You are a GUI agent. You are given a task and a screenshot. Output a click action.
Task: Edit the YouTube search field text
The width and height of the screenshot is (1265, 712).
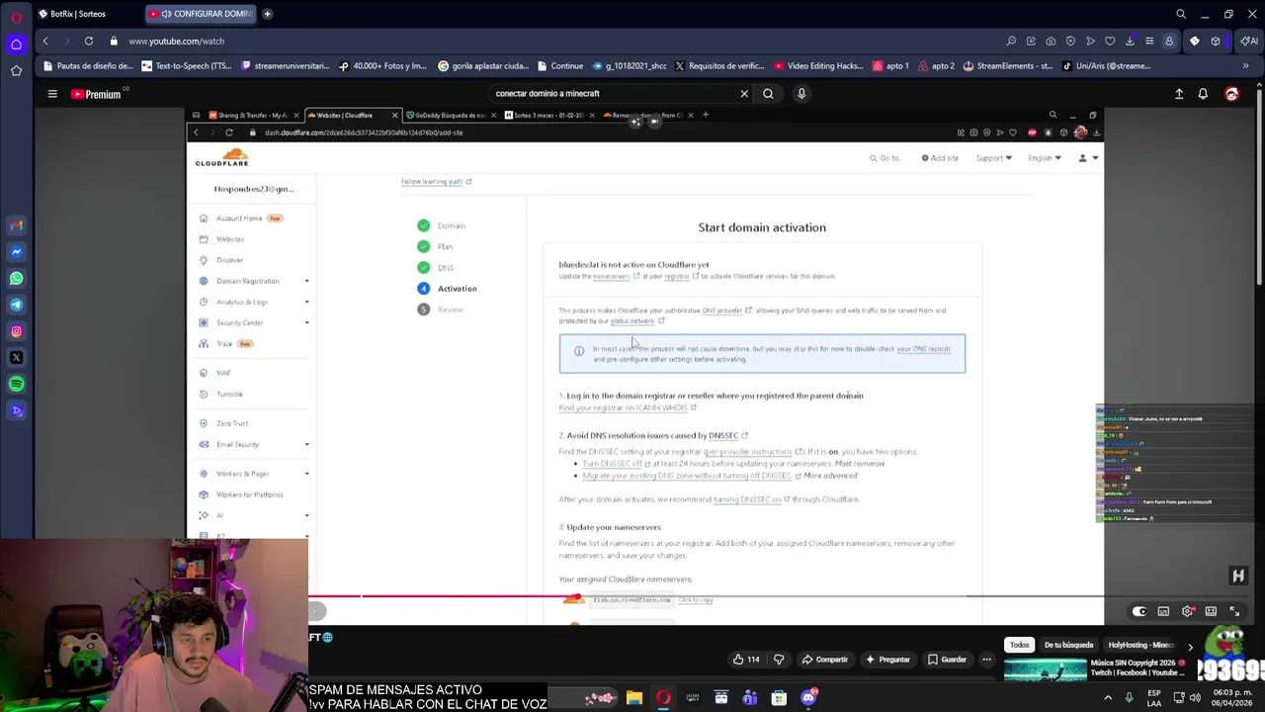coord(613,94)
